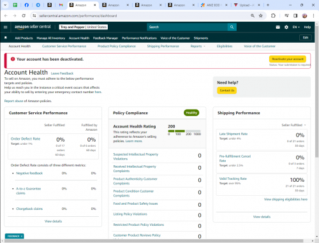Close the FEEDBACK tag with its X

22,236
